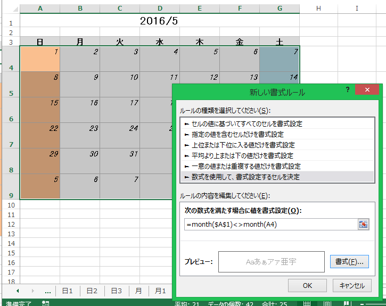Click into the formula input field
The height and width of the screenshot is (306, 386).
coord(270,225)
